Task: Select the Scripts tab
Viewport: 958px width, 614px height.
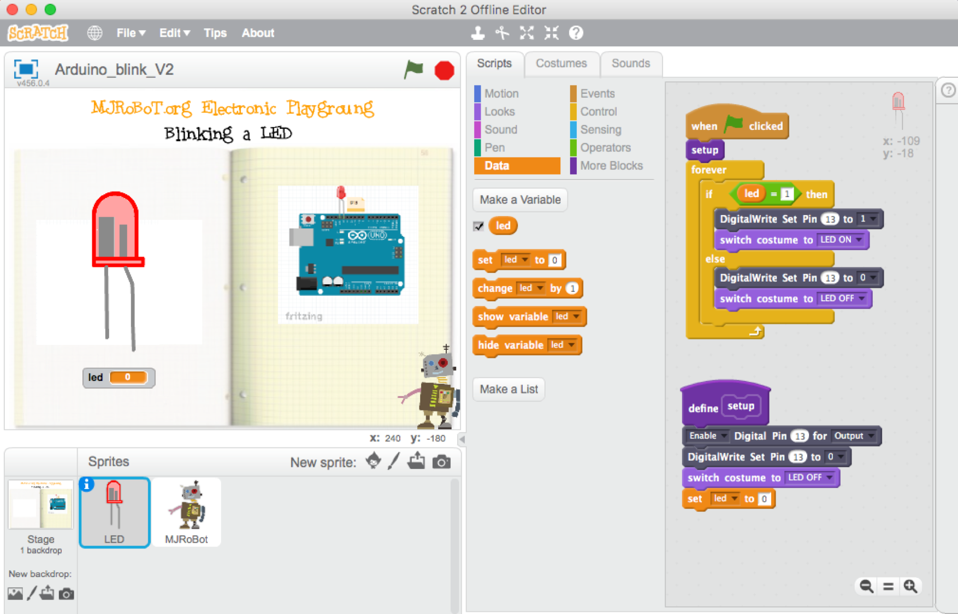Action: click(494, 63)
